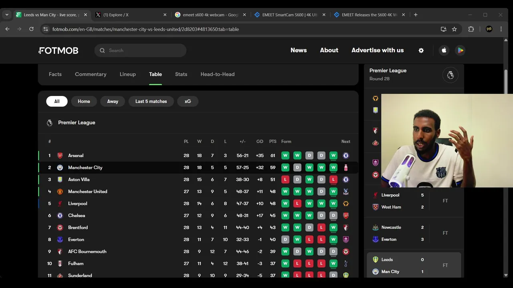Open the News link in header
Screen dimensions: 513x288
click(299, 50)
